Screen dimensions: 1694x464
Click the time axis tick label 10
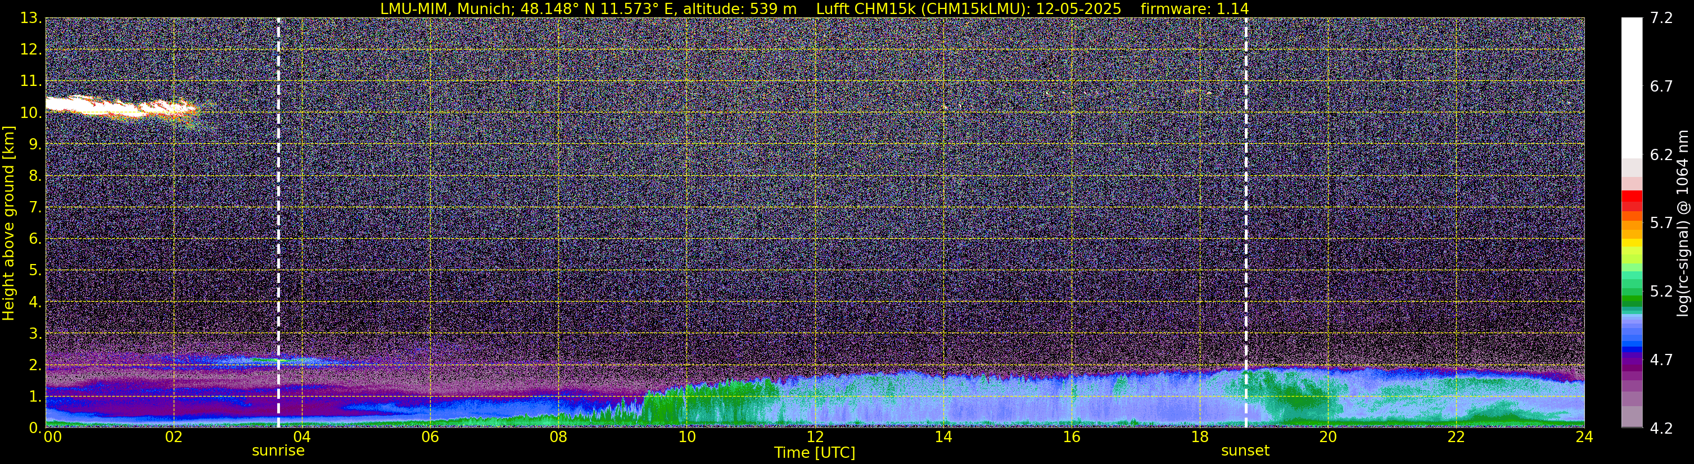[x=686, y=437]
